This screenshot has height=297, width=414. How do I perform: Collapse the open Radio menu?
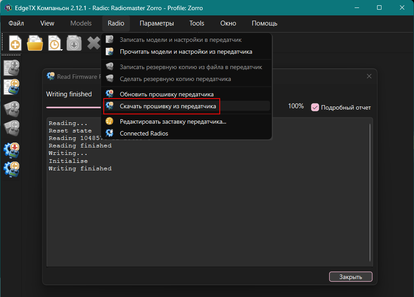[x=116, y=23]
